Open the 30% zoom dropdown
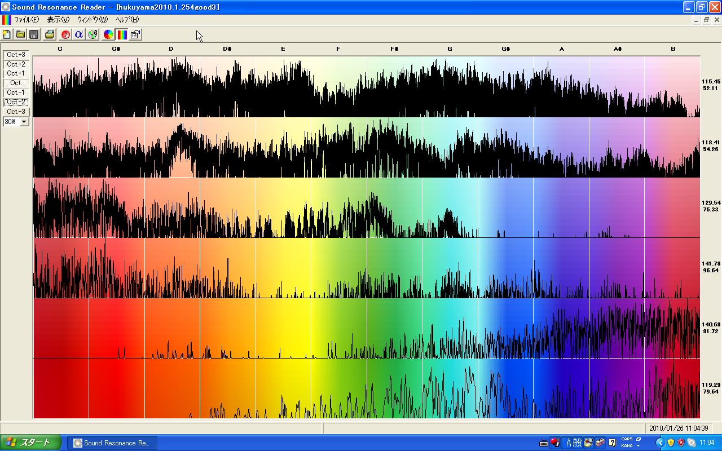Viewport: 722px width, 451px height. click(24, 122)
